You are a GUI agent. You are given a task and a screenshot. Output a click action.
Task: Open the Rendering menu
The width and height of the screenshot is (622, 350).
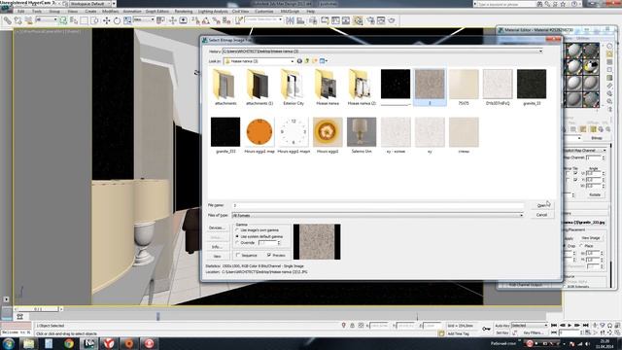(x=184, y=11)
